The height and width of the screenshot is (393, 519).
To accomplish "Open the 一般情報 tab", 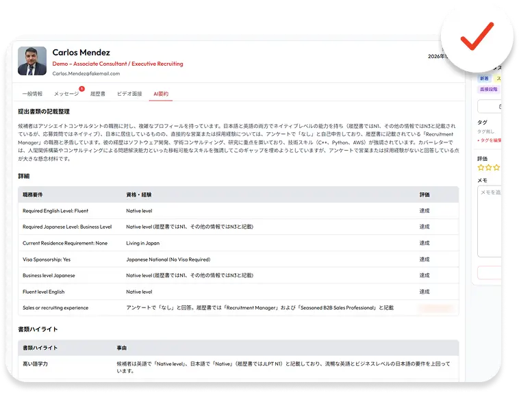I will point(32,94).
